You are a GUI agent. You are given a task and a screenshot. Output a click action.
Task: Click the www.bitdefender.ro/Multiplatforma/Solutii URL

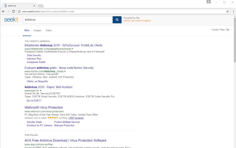pos(48,49)
